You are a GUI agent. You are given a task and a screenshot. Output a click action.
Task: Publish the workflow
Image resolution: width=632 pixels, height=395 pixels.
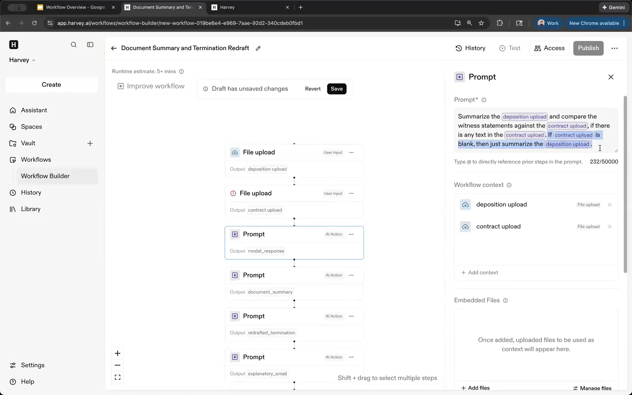588,48
